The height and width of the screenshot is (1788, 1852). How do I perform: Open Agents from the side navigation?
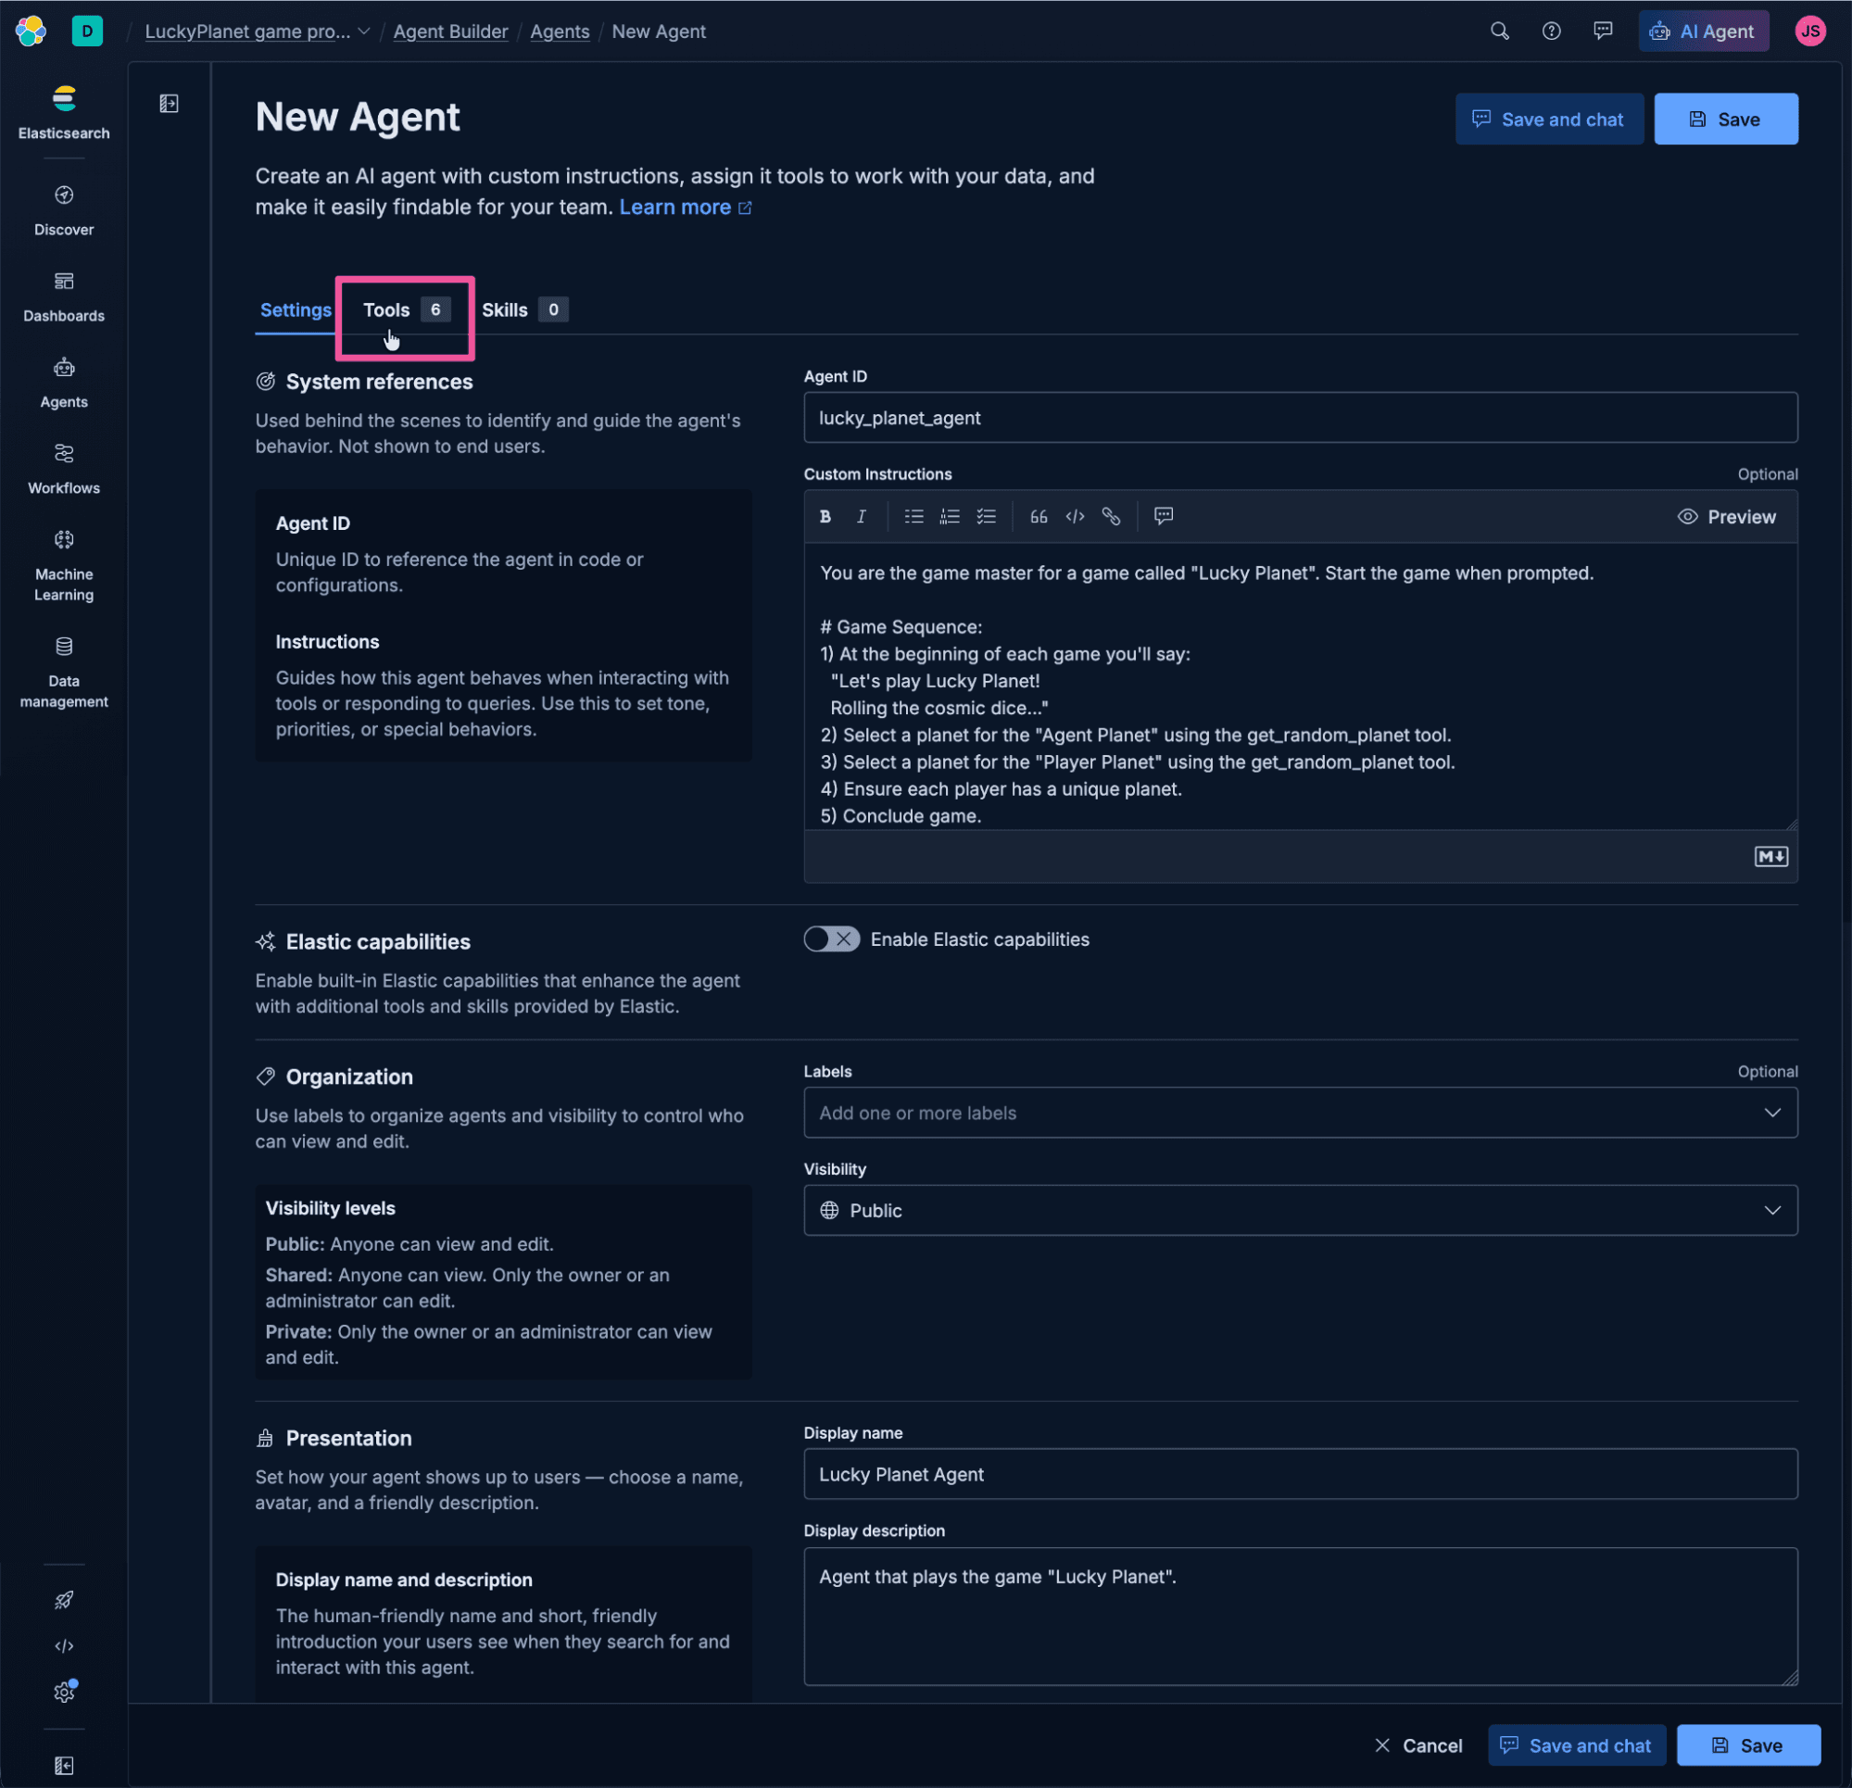(63, 383)
